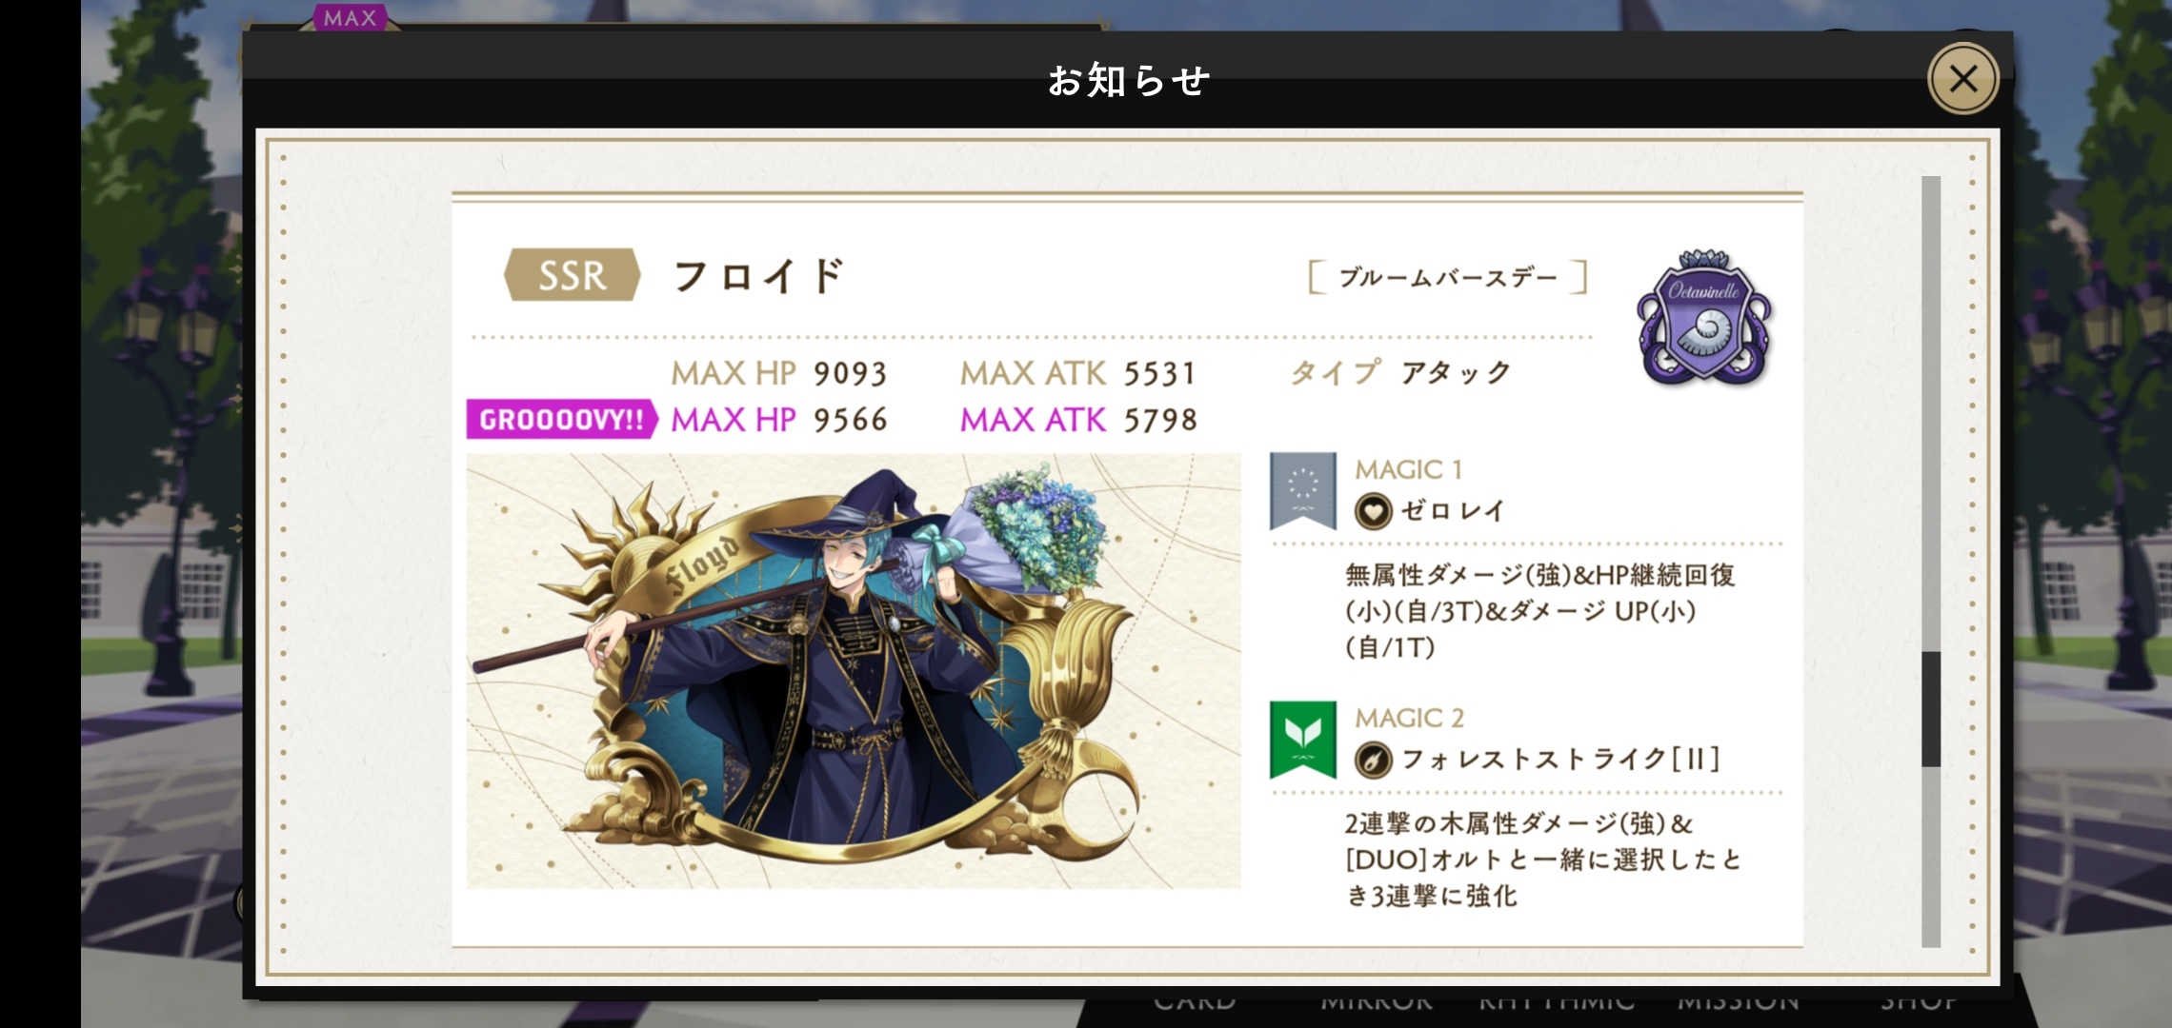
Task: Tap the purple MAX tag at top
Action: [350, 17]
